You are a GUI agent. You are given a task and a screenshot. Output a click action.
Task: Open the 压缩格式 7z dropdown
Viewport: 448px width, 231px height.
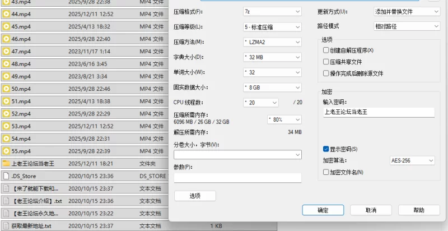coord(272,11)
